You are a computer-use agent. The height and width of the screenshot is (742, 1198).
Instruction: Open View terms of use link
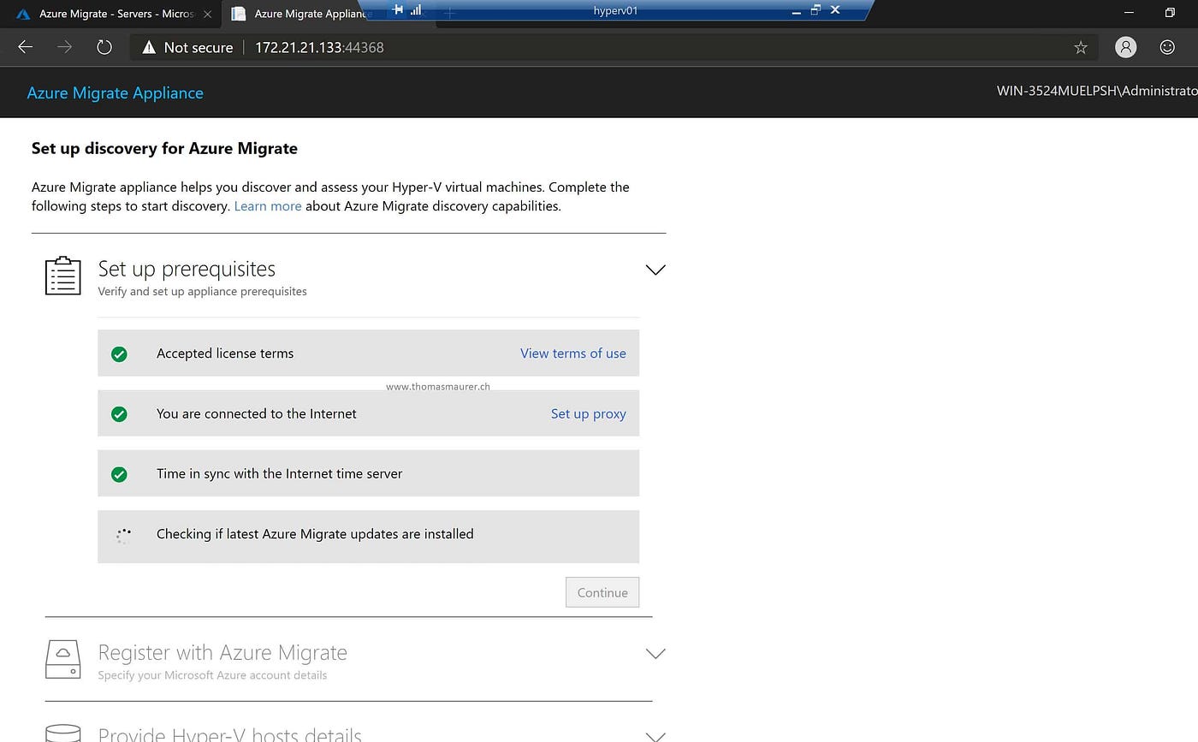[573, 353]
